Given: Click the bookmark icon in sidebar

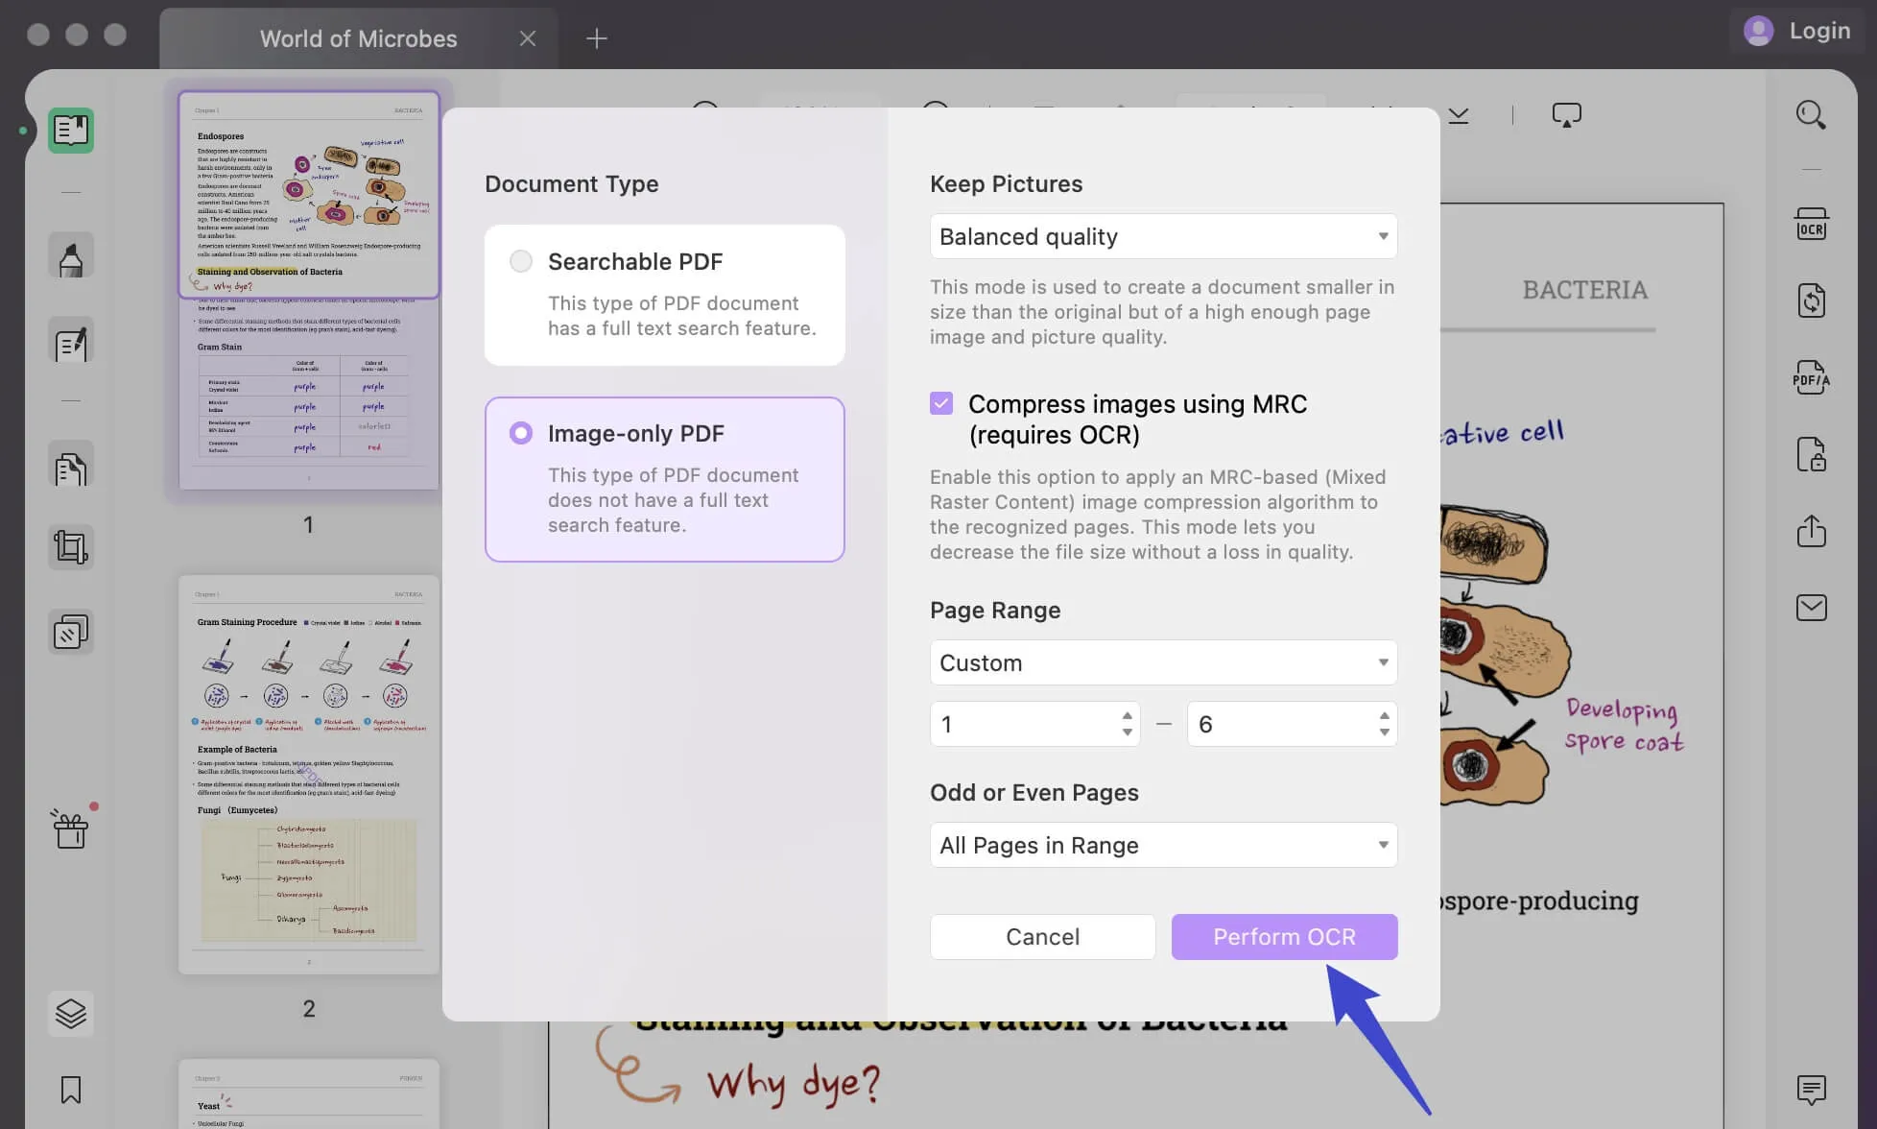Looking at the screenshot, I should 70,1090.
